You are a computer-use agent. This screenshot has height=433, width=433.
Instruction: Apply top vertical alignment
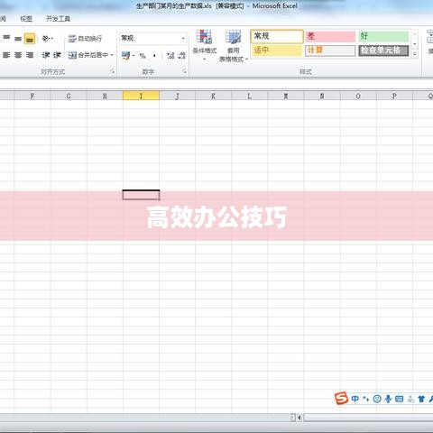[x=6, y=38]
